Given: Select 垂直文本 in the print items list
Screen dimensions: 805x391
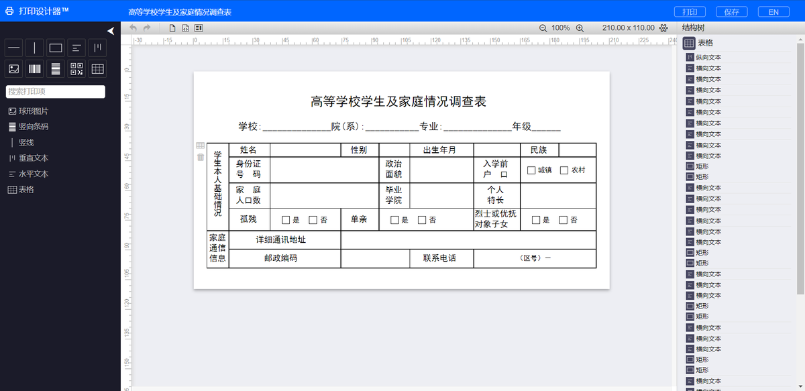Looking at the screenshot, I should 28,158.
